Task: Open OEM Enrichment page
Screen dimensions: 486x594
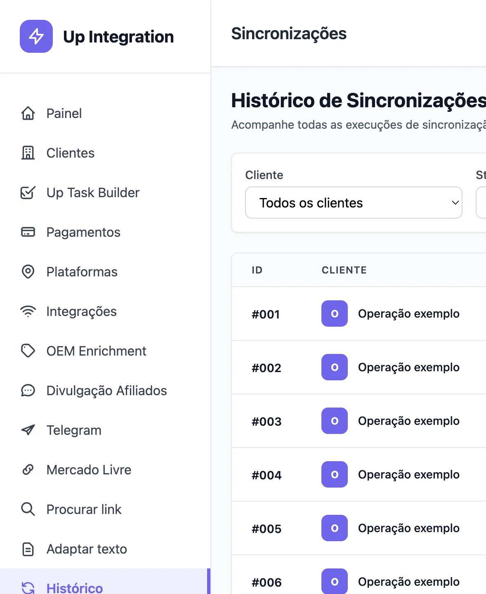Action: (x=105, y=351)
